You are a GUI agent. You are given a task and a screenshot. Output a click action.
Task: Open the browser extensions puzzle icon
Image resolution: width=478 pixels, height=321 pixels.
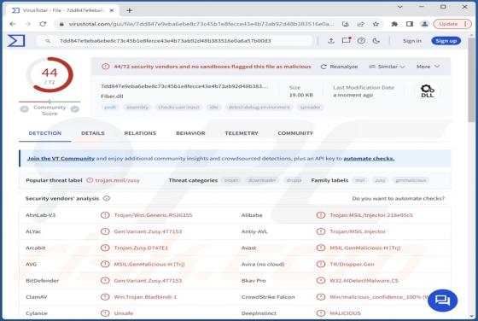coord(394,24)
